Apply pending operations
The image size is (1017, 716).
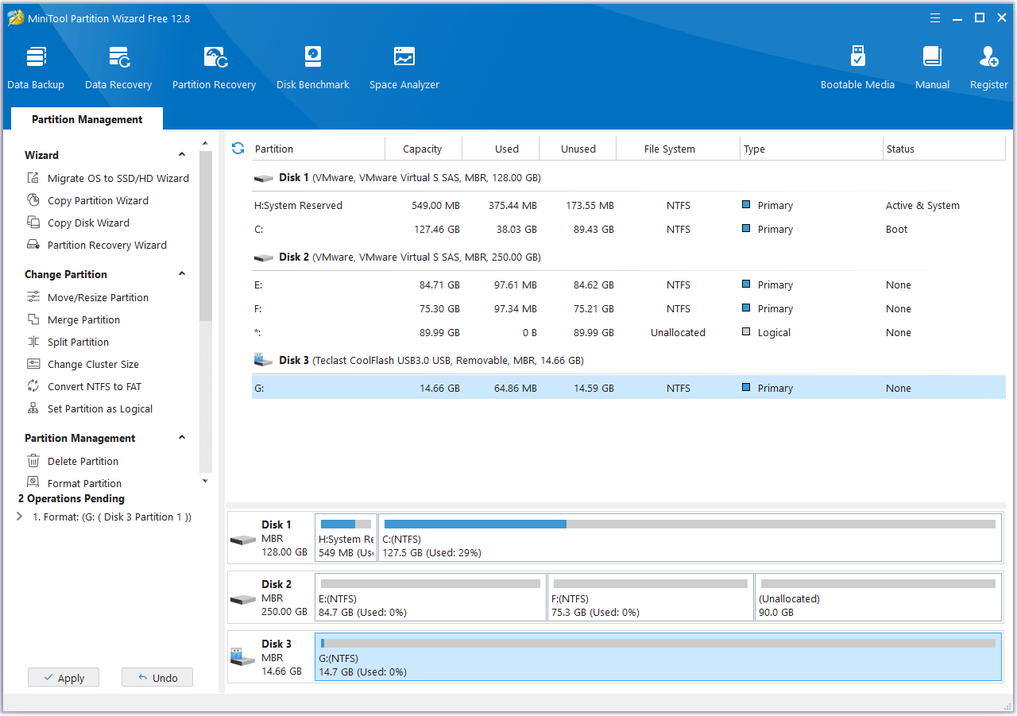click(x=64, y=678)
